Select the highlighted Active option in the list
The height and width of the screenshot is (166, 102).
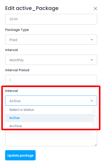click(49, 118)
